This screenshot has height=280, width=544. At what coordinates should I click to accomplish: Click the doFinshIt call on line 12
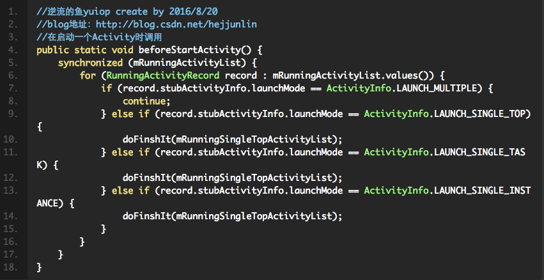click(146, 177)
